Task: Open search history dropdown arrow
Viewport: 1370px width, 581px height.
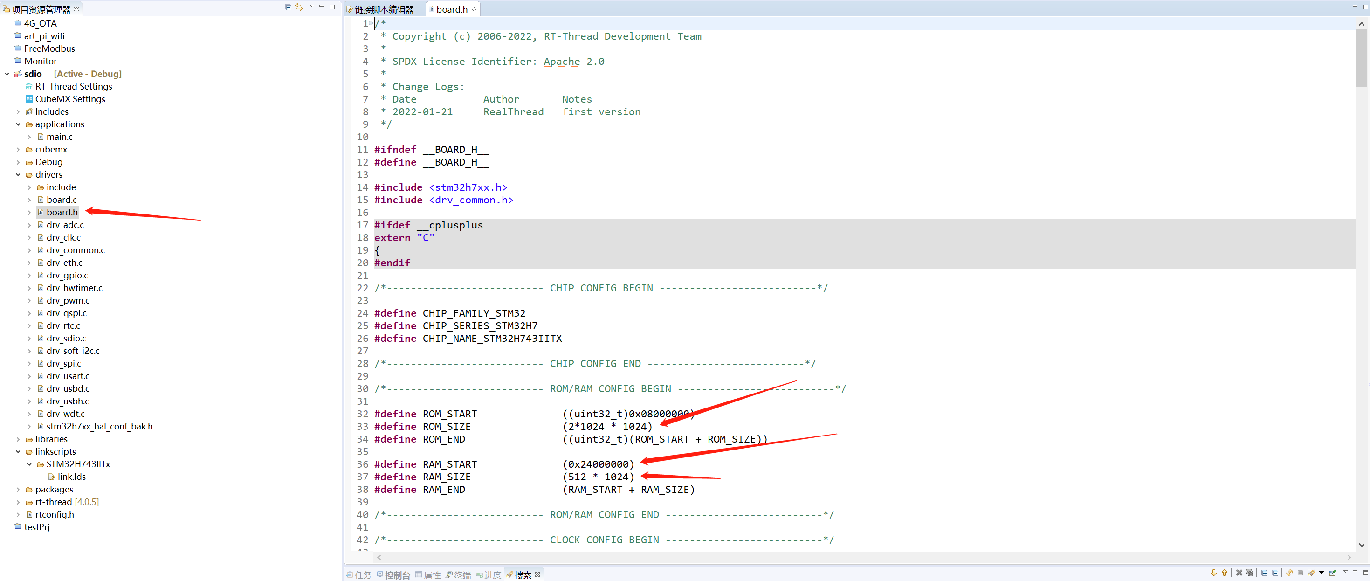Action: 1322,573
